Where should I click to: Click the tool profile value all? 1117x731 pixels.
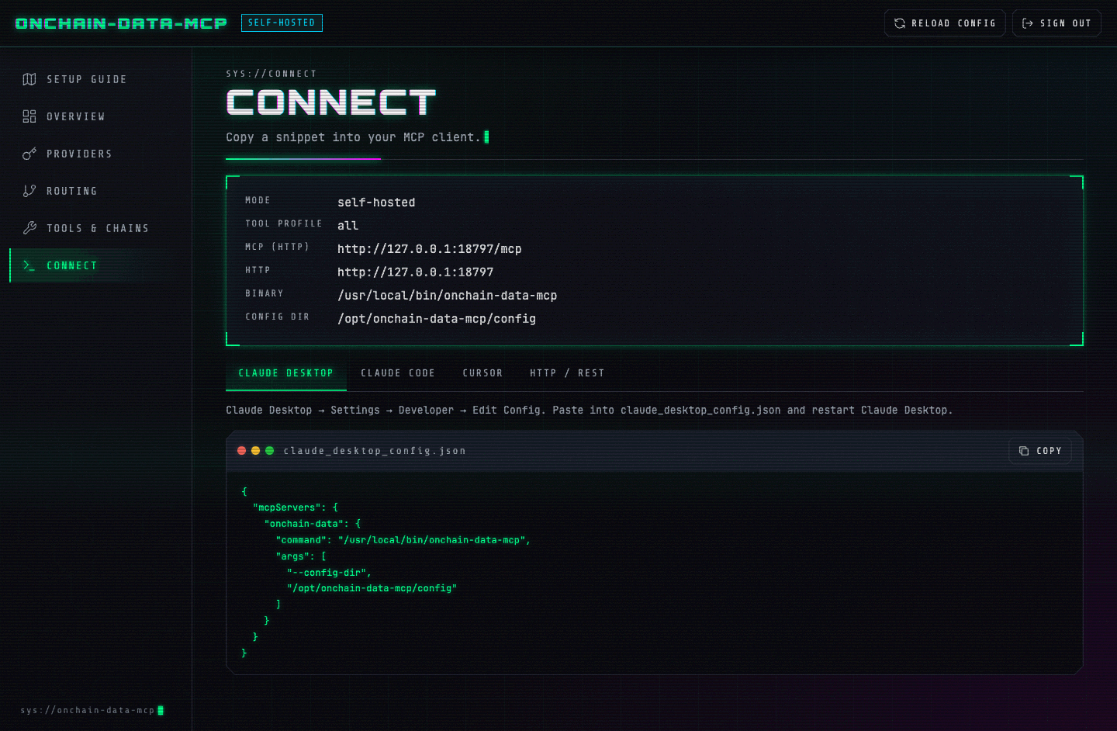point(348,226)
